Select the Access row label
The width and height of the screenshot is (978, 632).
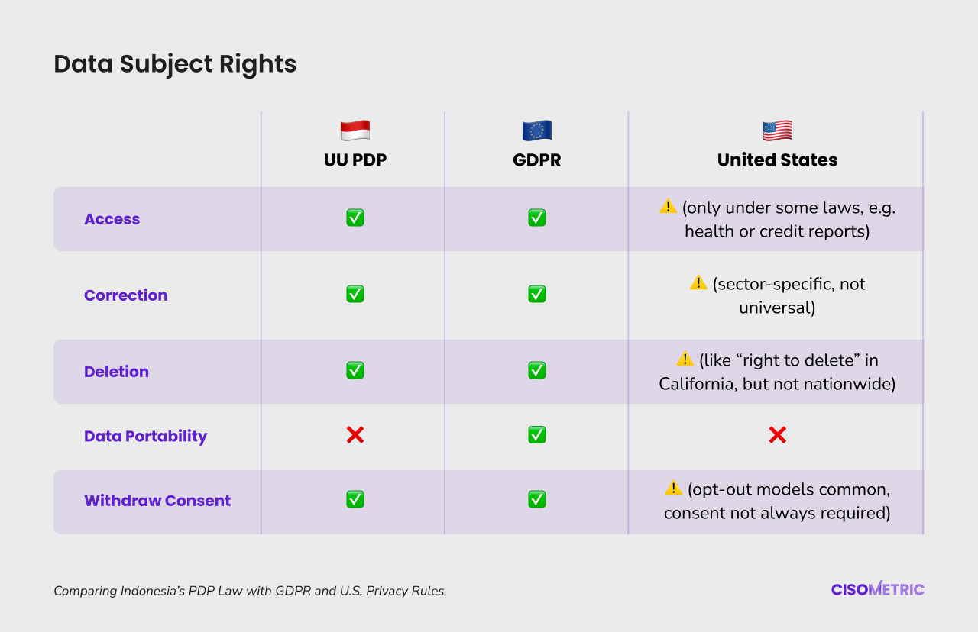tap(112, 219)
